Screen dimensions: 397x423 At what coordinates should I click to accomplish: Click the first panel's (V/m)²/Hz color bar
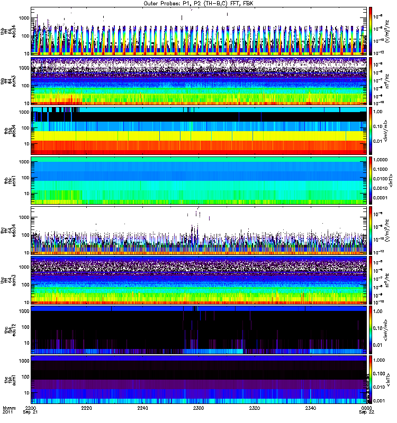pos(371,31)
